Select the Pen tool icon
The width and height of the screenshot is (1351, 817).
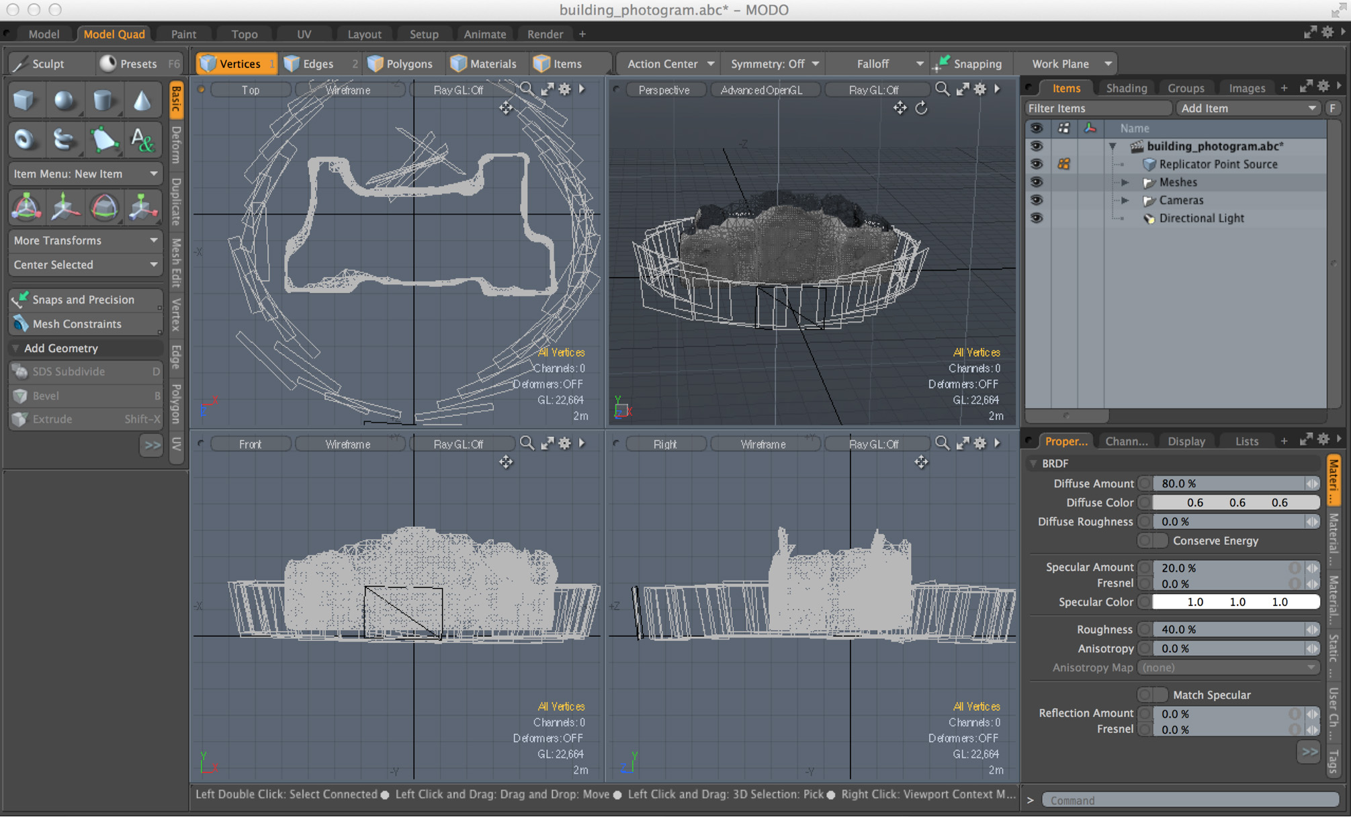103,139
